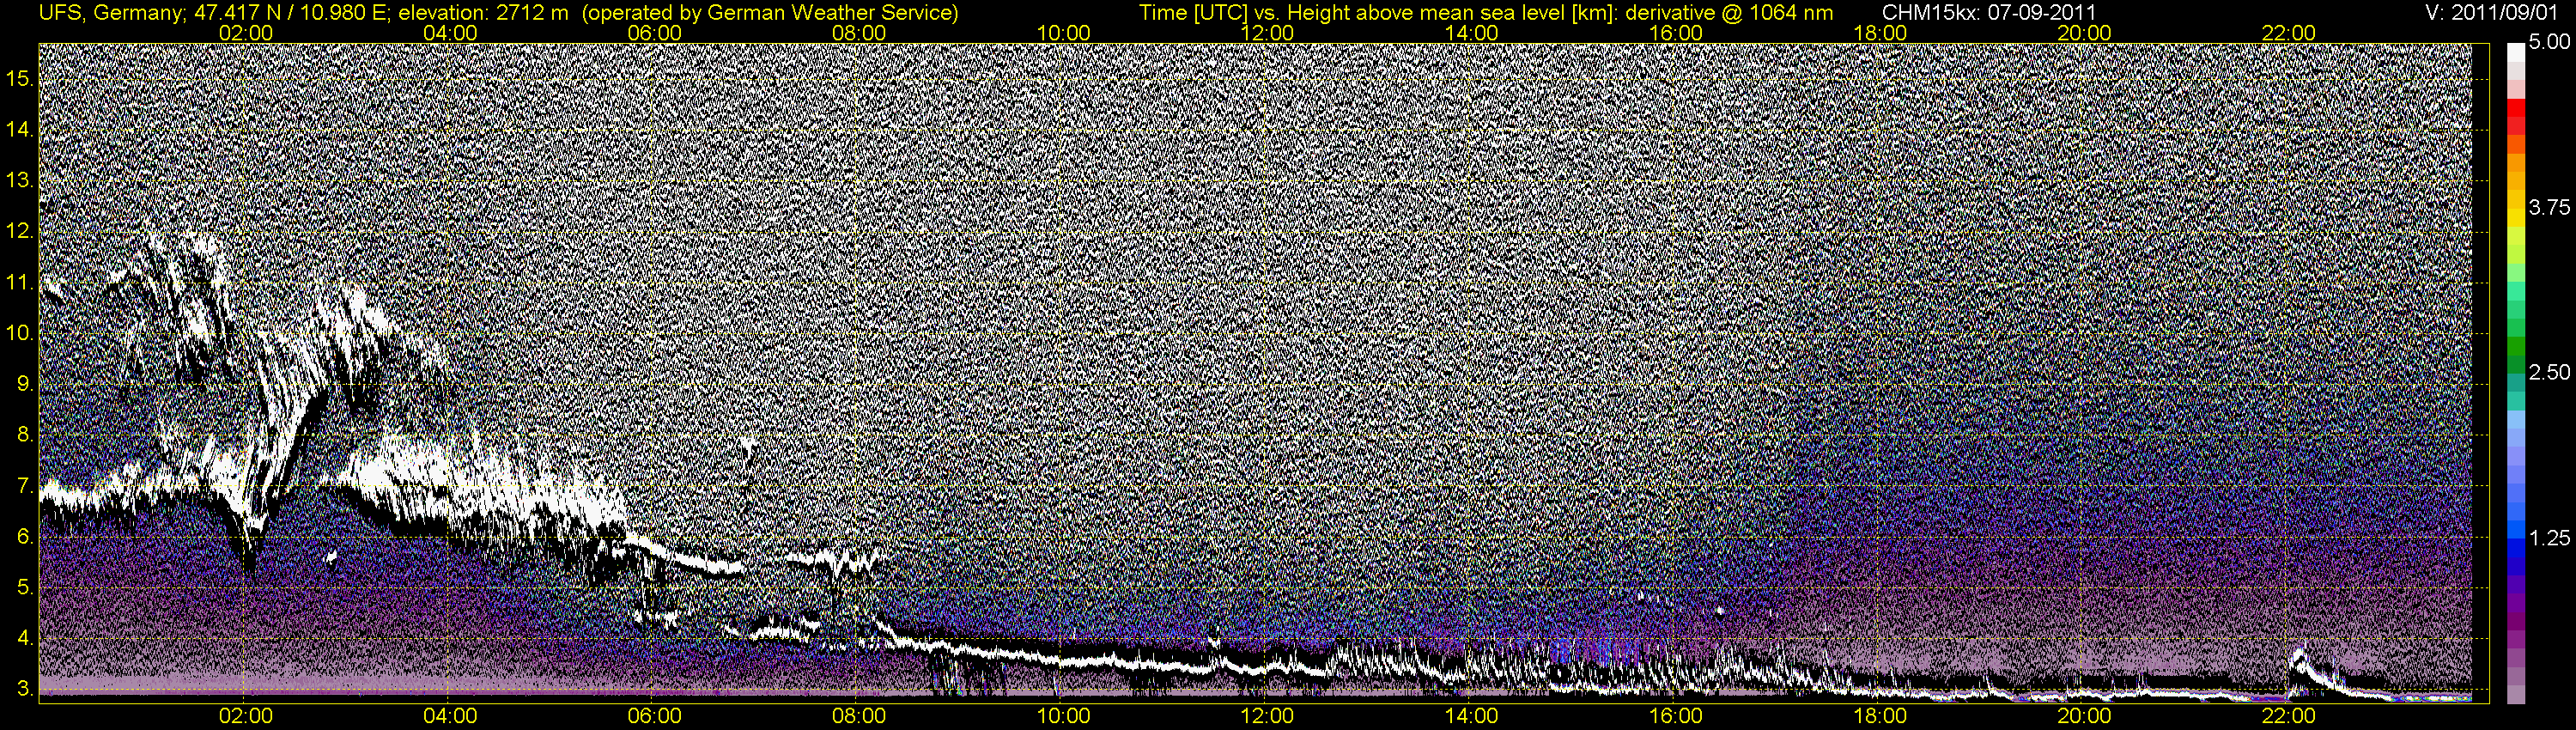Image resolution: width=2576 pixels, height=730 pixels.
Task: Click the "06:00" label on the top time axis
Action: 654,33
